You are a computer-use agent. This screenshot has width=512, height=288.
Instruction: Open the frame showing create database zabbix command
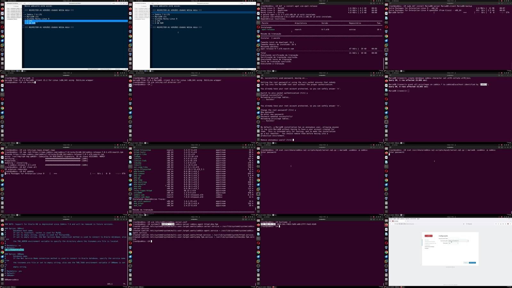point(448,108)
